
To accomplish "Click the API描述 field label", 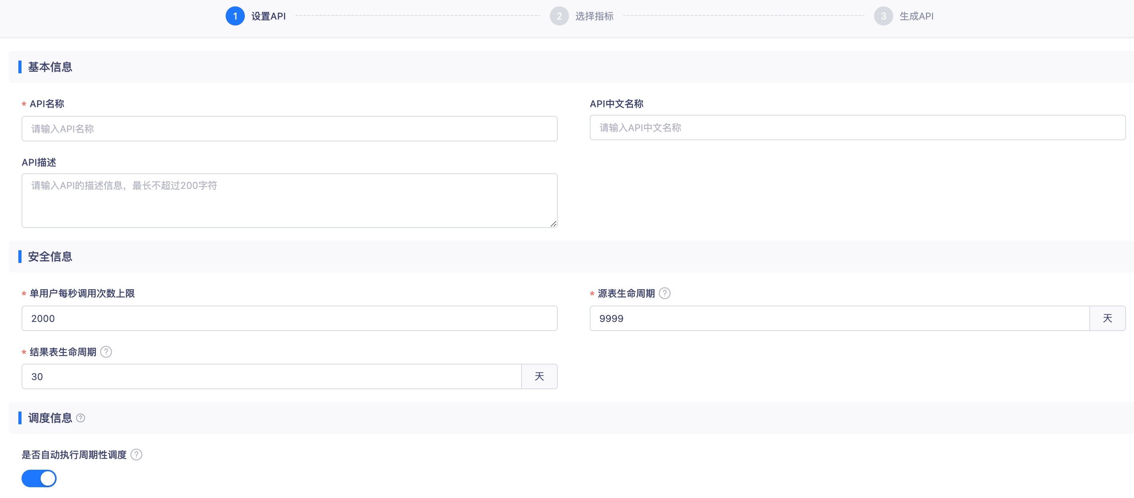I will (39, 162).
